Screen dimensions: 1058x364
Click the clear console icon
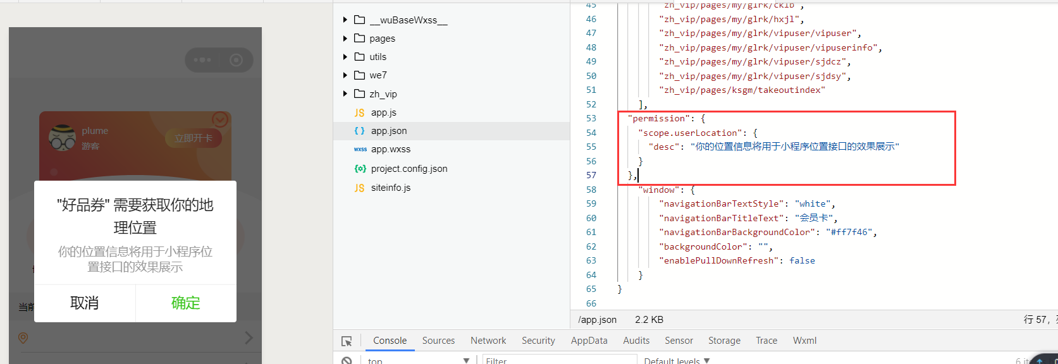[347, 360]
